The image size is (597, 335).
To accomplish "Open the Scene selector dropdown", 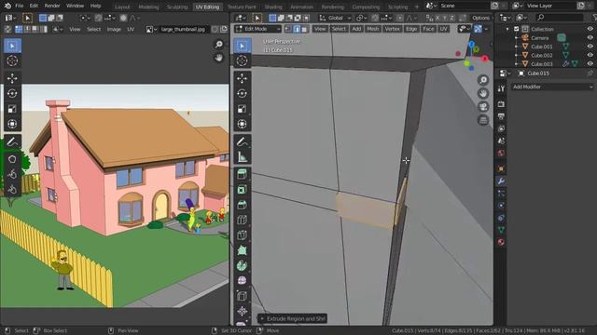I will 431,6.
